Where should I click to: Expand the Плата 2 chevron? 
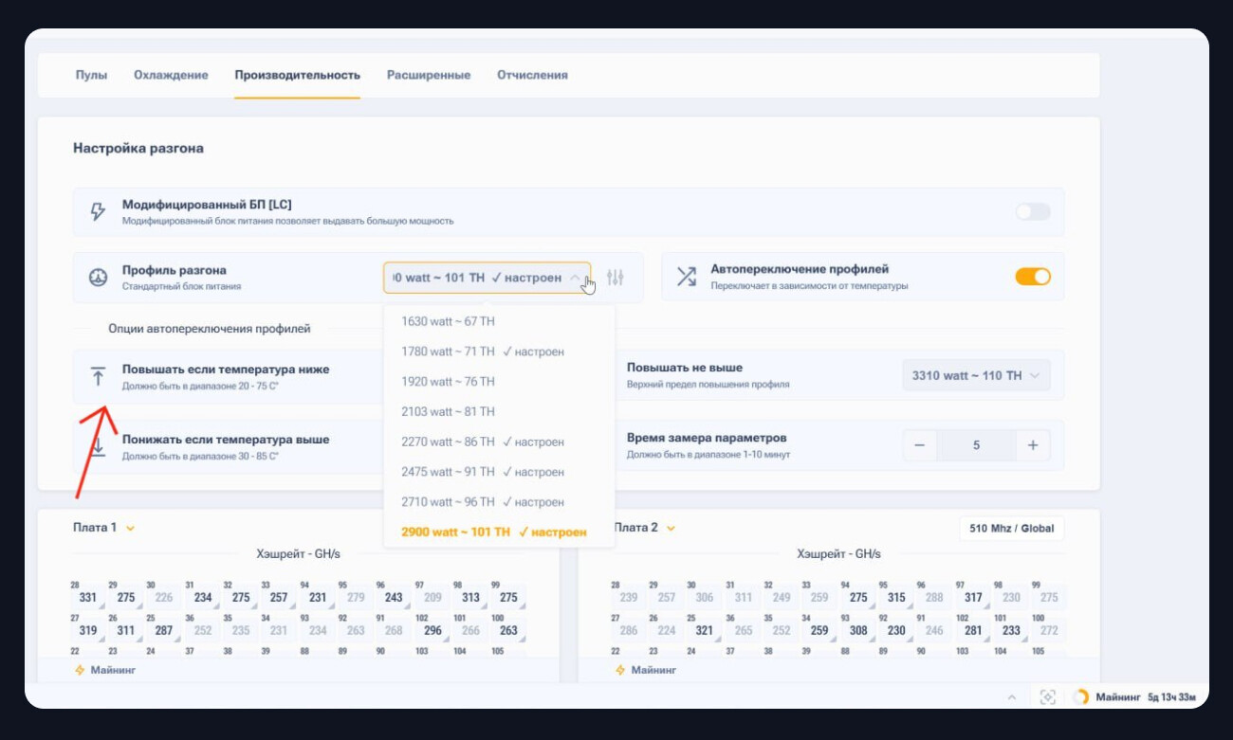point(672,529)
